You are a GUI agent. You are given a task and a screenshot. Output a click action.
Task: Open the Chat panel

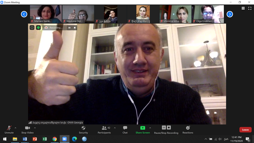click(125, 130)
